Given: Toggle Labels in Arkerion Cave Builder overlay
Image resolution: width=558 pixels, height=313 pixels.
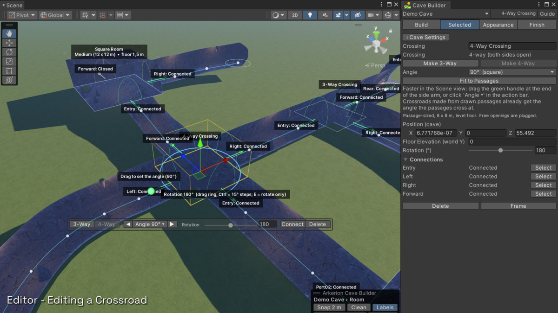Looking at the screenshot, I should pos(385,307).
